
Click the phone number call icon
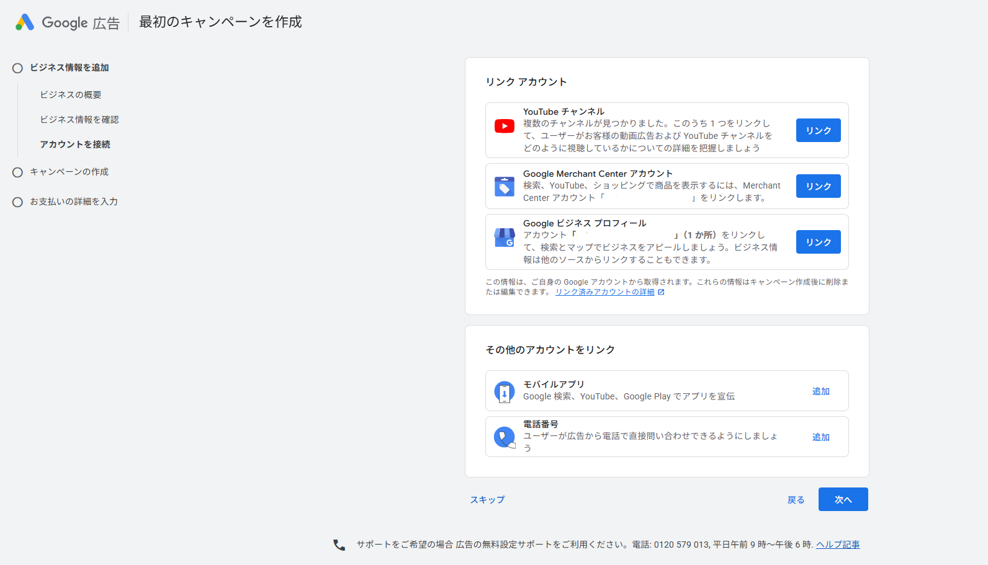click(x=505, y=437)
